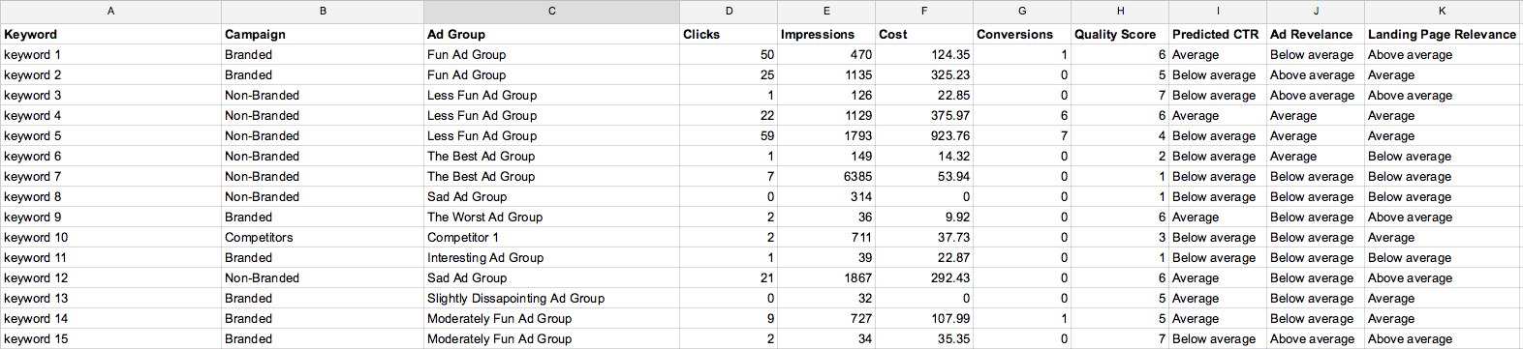
Task: Click the cost value 124.35
Action: point(924,54)
